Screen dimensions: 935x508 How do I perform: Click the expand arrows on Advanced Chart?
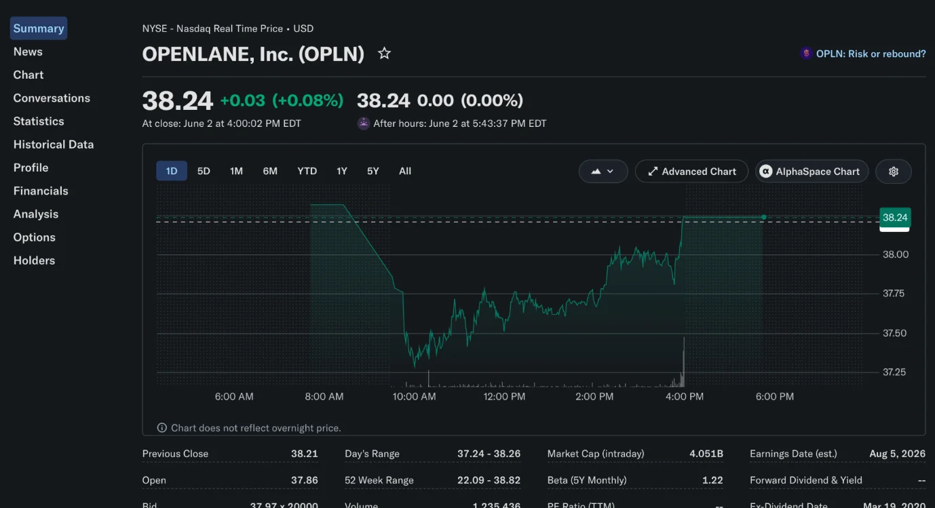point(653,172)
